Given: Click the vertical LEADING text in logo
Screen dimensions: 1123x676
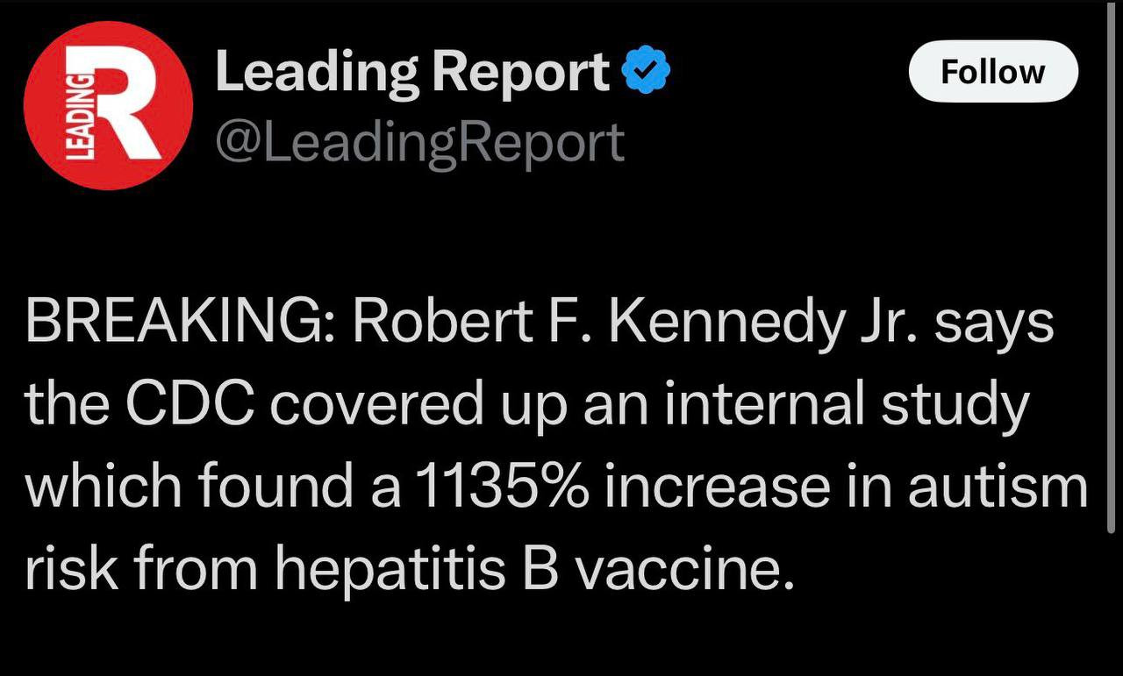Looking at the screenshot, I should [81, 115].
